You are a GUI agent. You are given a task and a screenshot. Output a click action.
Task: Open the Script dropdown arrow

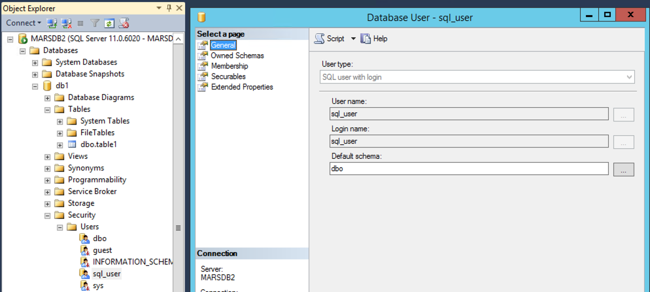click(x=353, y=39)
